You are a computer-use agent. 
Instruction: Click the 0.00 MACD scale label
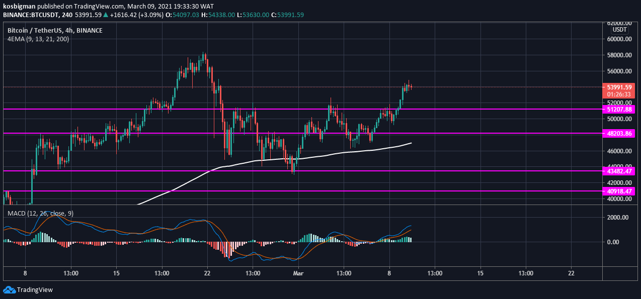(x=612, y=242)
